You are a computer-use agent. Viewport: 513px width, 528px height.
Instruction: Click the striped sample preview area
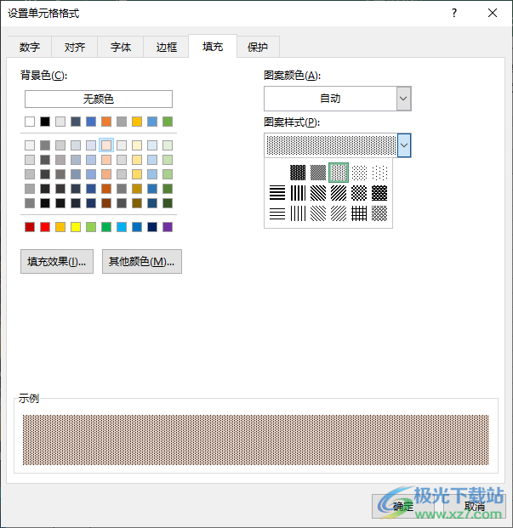click(x=255, y=440)
